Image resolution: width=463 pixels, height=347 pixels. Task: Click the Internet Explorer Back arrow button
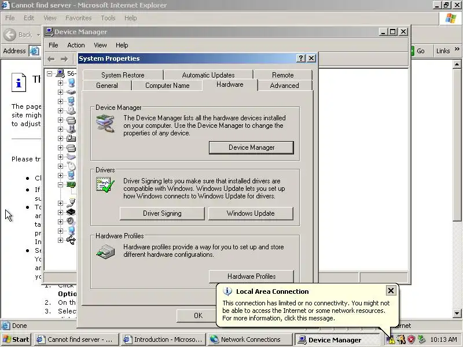10,35
